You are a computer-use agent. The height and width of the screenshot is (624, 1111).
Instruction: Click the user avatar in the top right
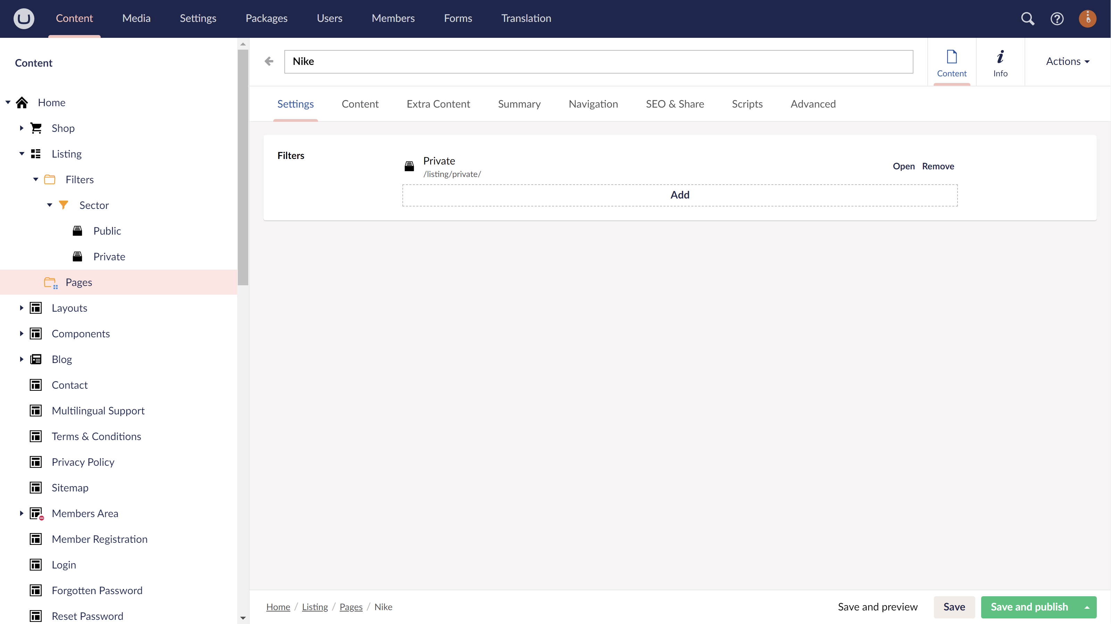(1087, 18)
